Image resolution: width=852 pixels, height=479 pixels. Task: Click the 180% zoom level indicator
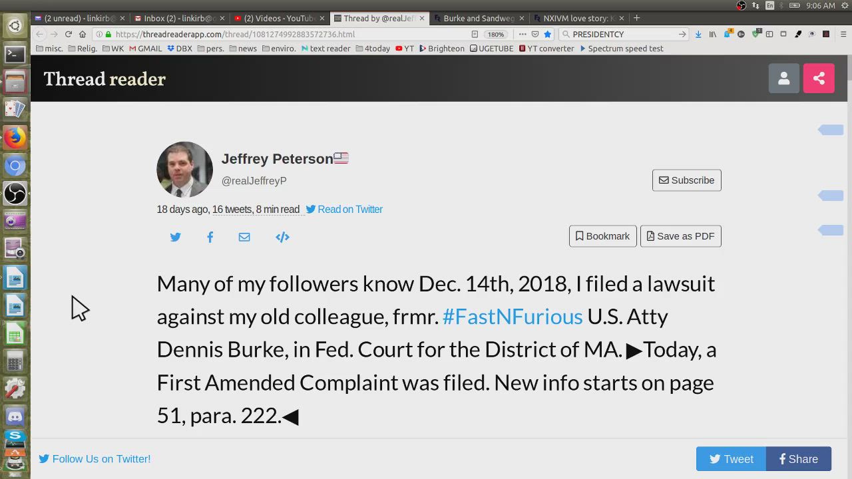coord(496,34)
